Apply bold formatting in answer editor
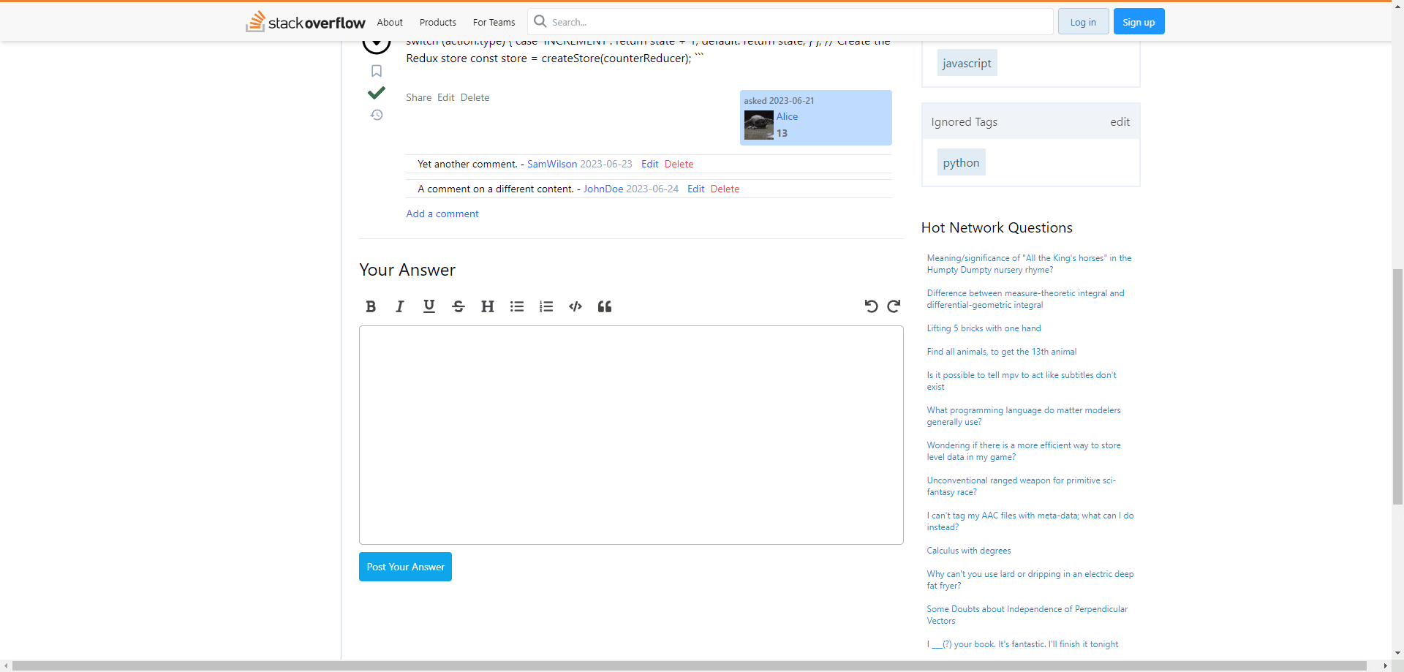This screenshot has width=1404, height=672. point(371,306)
